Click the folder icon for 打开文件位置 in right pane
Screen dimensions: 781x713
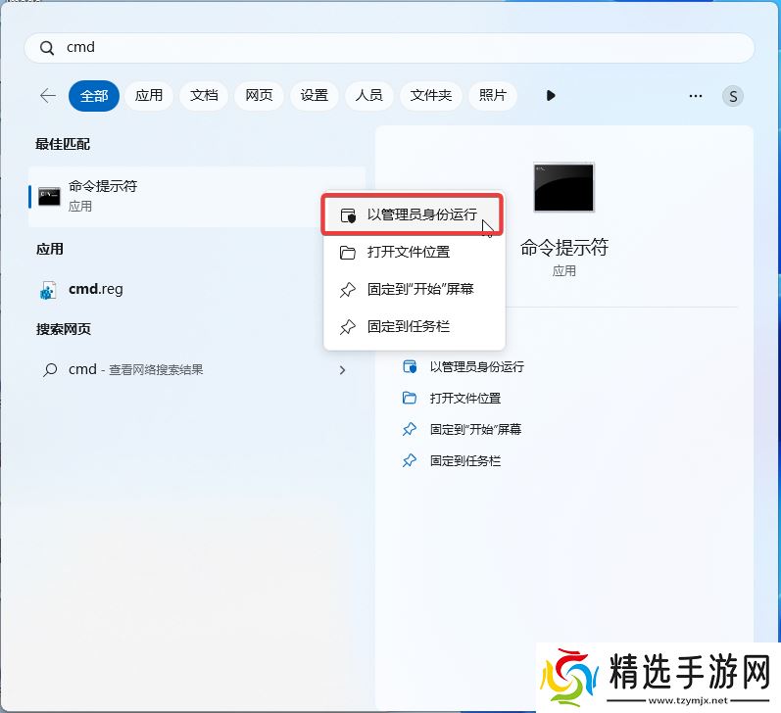[x=410, y=398]
